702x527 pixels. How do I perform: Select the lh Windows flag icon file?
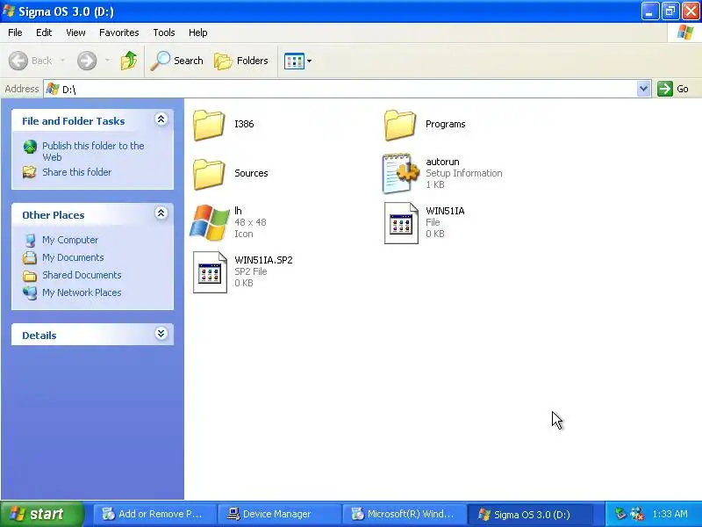point(209,223)
